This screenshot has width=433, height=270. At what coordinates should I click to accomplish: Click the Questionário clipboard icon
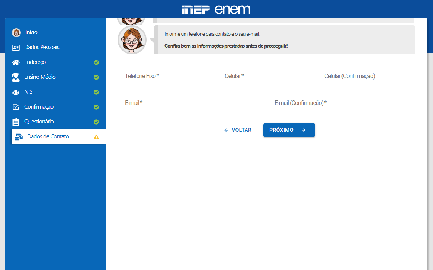coord(16,122)
